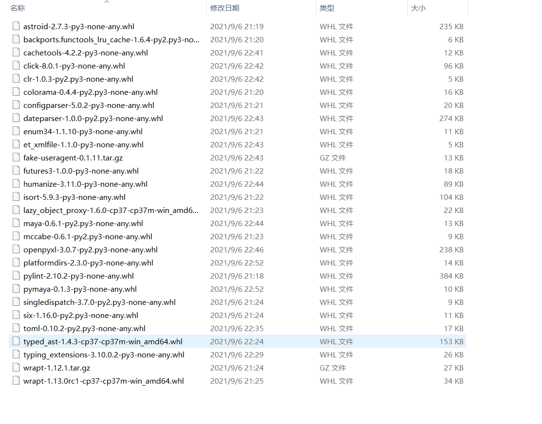
Task: Click the pylint-2.10.2 file icon
Action: (16, 275)
